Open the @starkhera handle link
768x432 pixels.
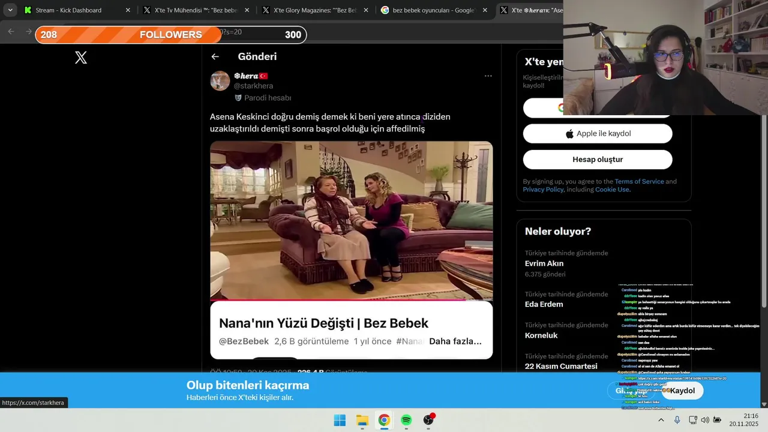[x=253, y=86]
